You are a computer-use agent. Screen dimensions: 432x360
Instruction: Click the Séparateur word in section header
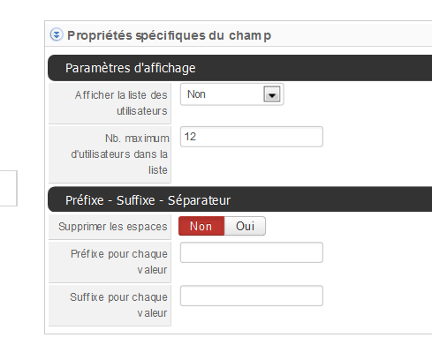tap(199, 200)
